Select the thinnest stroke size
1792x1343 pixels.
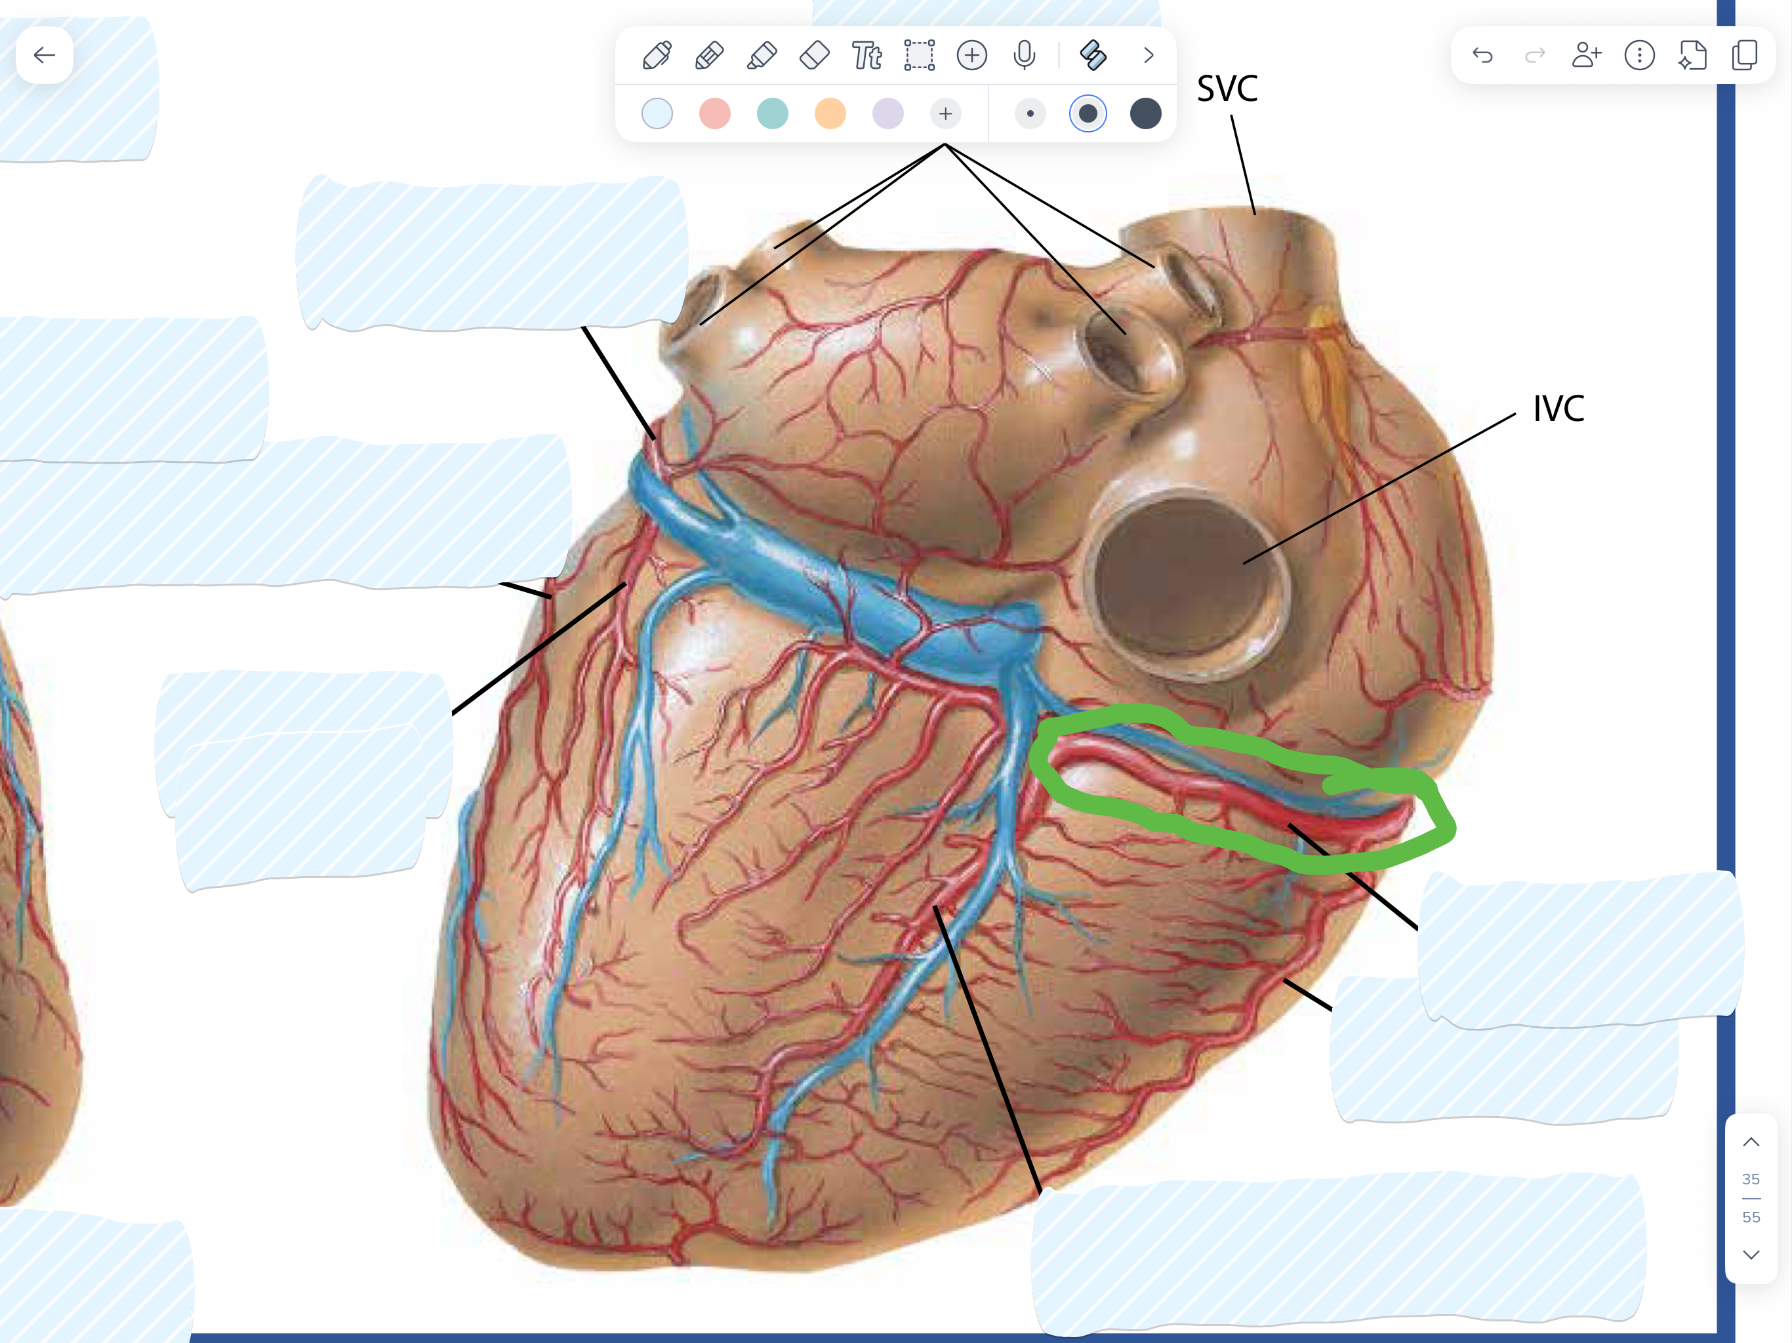[x=1030, y=113]
